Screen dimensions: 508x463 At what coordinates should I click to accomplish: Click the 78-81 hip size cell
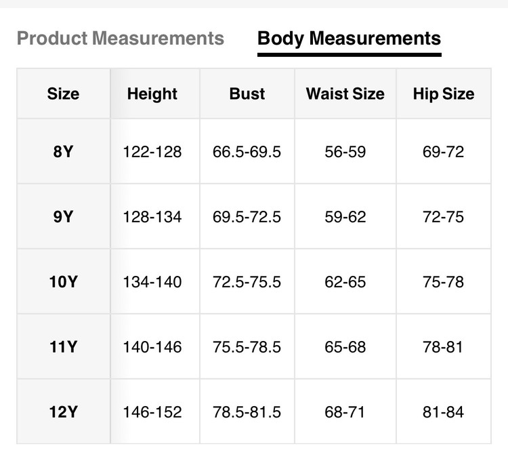[443, 347]
